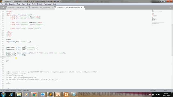Go to the previous tab with left arrow
This screenshot has width=173, height=97.
pos(2,8)
